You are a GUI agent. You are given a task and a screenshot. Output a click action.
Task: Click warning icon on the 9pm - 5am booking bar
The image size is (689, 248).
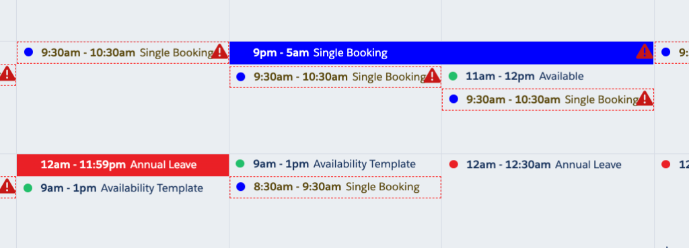point(644,51)
